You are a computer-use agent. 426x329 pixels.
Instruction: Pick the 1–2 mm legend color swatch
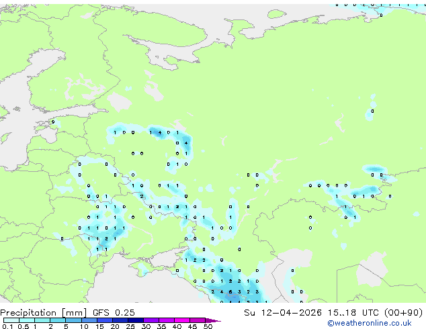pos(42,320)
